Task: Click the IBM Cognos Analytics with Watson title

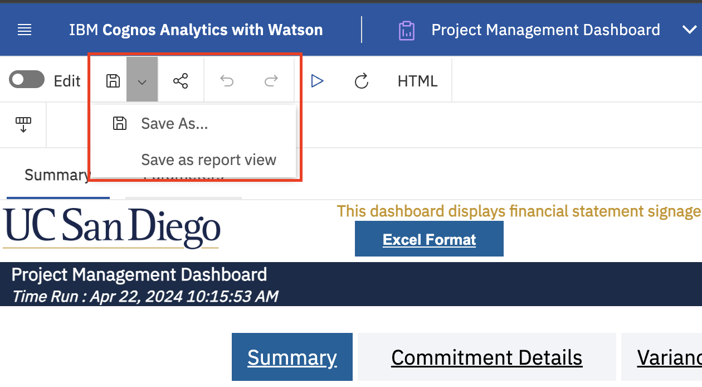Action: click(x=196, y=30)
